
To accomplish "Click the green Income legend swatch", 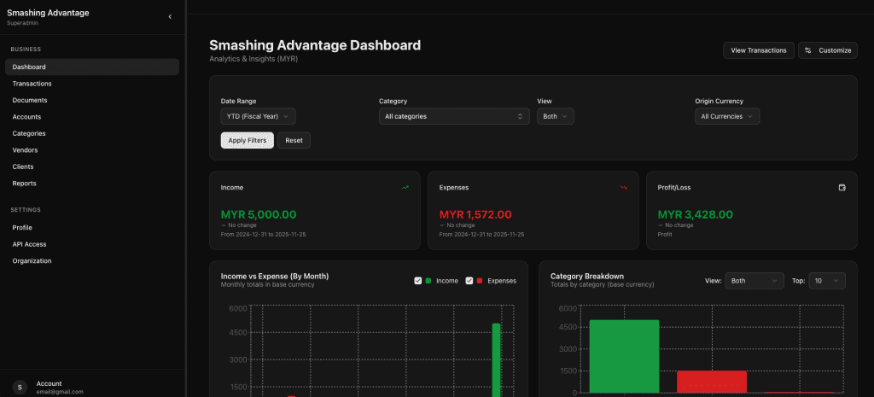I will [428, 281].
